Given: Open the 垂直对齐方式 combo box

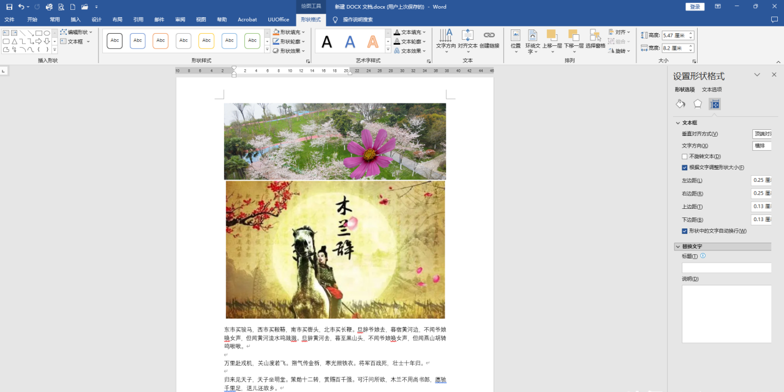Looking at the screenshot, I should tap(762, 134).
